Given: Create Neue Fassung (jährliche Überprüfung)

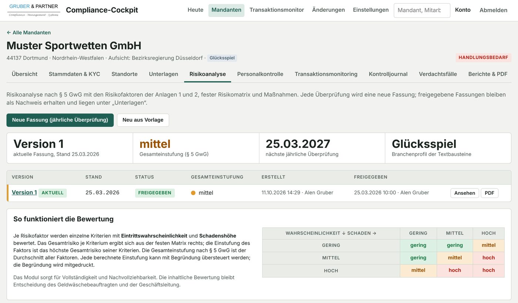Looking at the screenshot, I should pos(60,120).
